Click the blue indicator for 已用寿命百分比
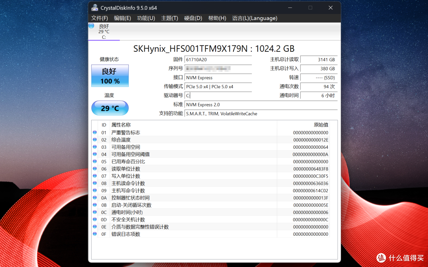Screen dimensions: 428x267 [x=94, y=161]
